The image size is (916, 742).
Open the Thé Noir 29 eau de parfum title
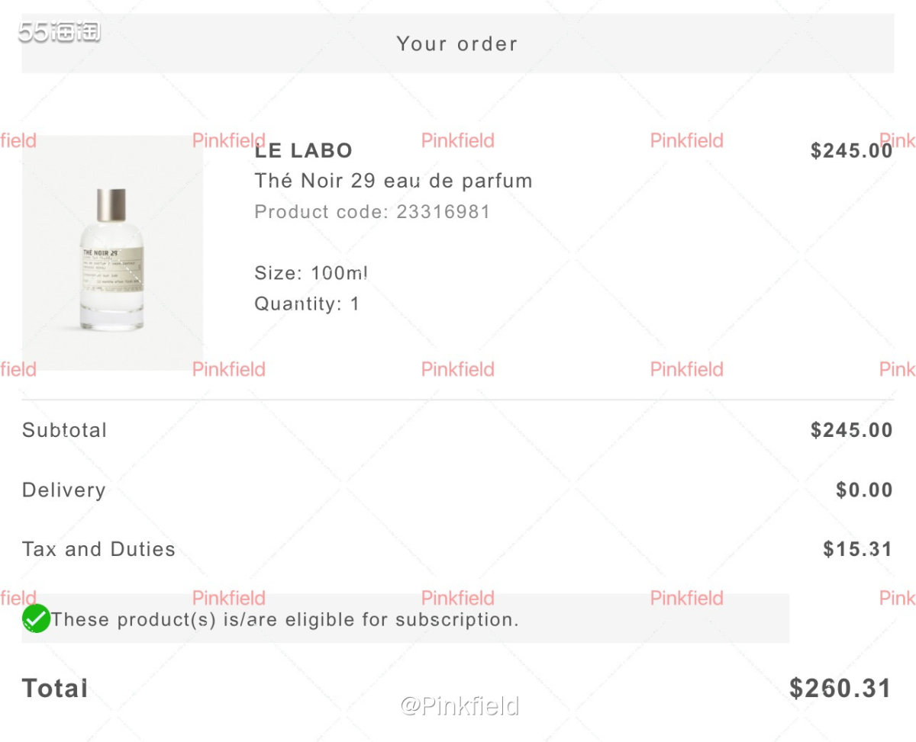[x=393, y=181]
